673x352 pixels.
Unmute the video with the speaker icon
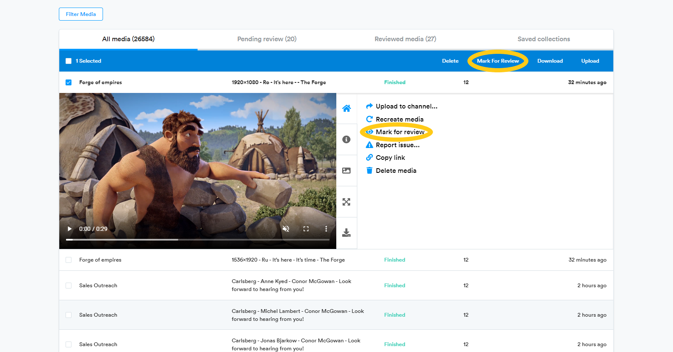286,229
